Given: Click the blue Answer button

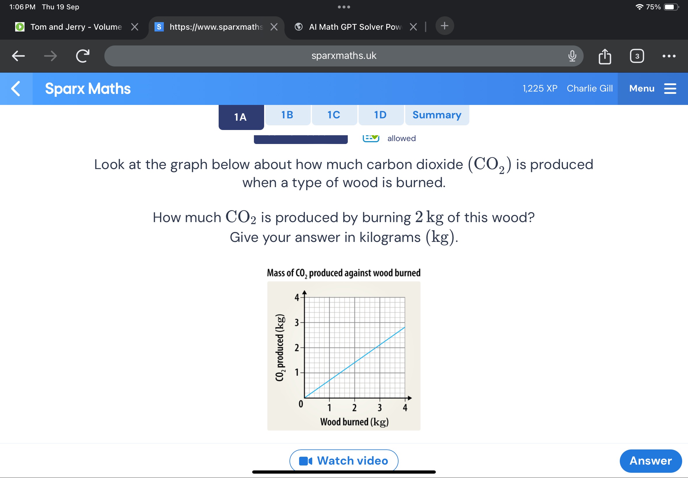Looking at the screenshot, I should tap(650, 461).
